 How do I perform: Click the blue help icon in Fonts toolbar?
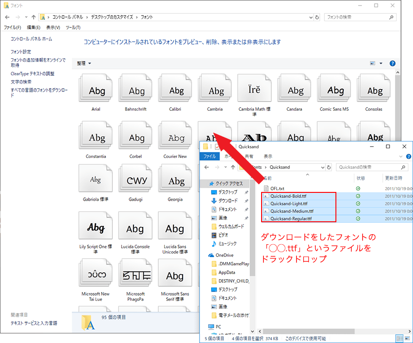pyautogui.click(x=392, y=63)
